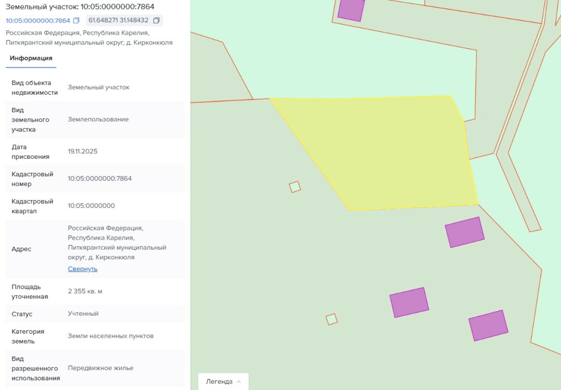The height and width of the screenshot is (390, 561).
Task: Click the purple building in the bottom-right corner
Action: (x=488, y=325)
